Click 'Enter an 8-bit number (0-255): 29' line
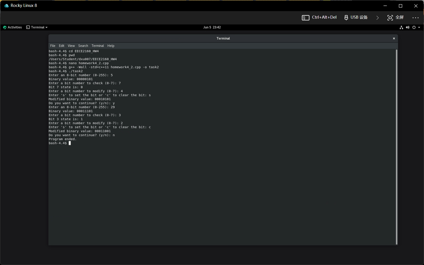 click(x=82, y=107)
